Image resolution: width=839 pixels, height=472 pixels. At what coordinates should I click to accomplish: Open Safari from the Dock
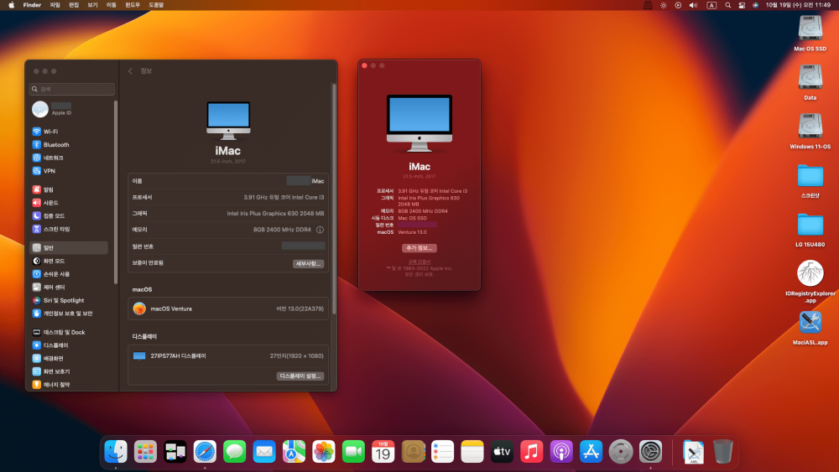[x=205, y=452]
